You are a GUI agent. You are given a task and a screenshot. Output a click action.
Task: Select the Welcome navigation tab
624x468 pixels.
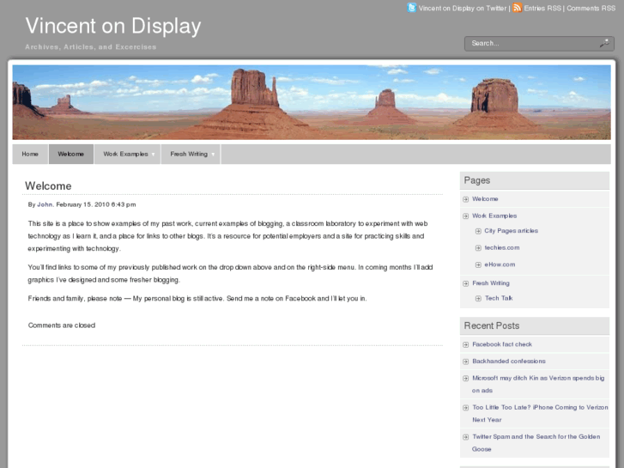coord(71,155)
